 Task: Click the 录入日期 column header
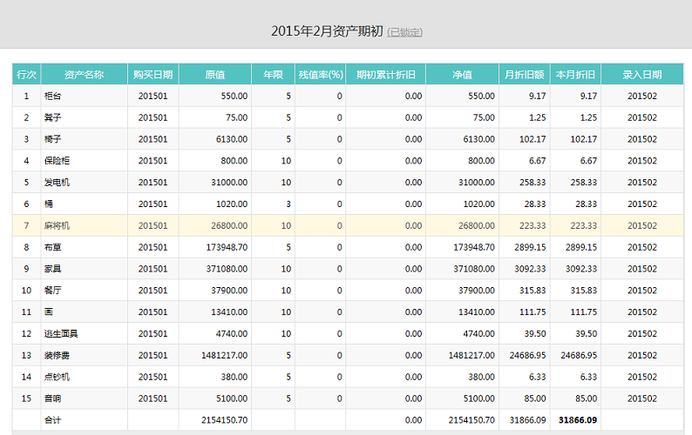point(641,75)
